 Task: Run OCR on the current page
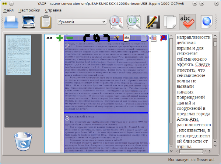click(x=117, y=23)
